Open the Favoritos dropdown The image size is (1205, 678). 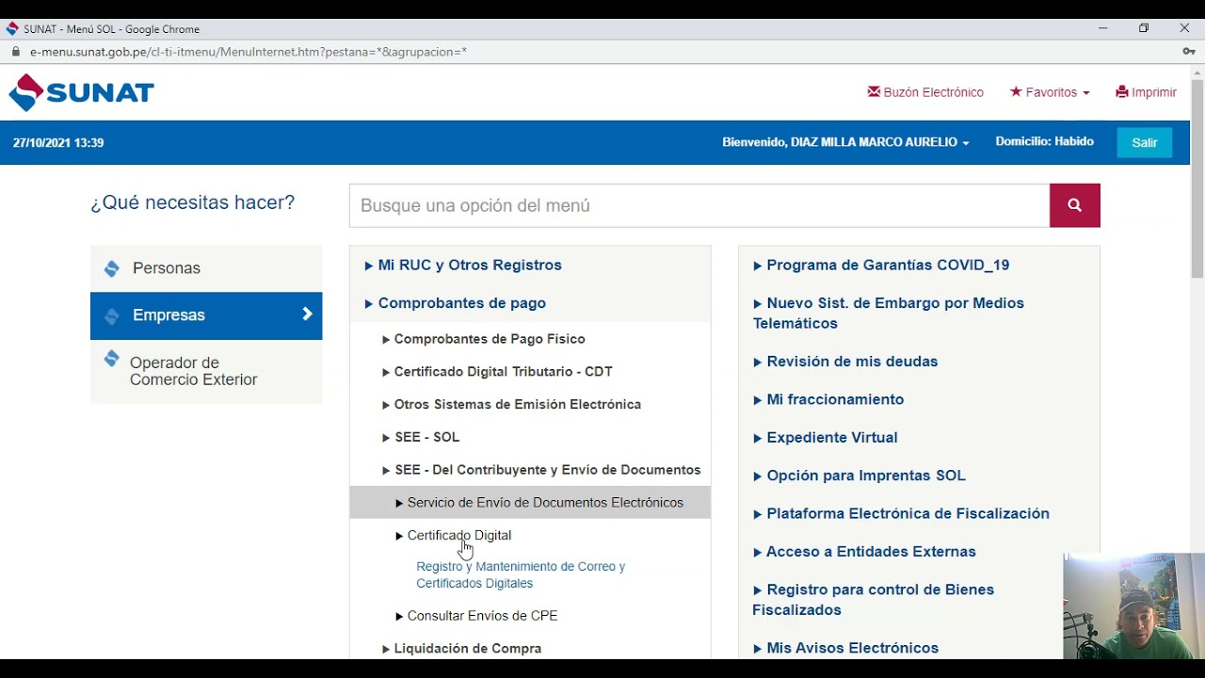[x=1050, y=92]
